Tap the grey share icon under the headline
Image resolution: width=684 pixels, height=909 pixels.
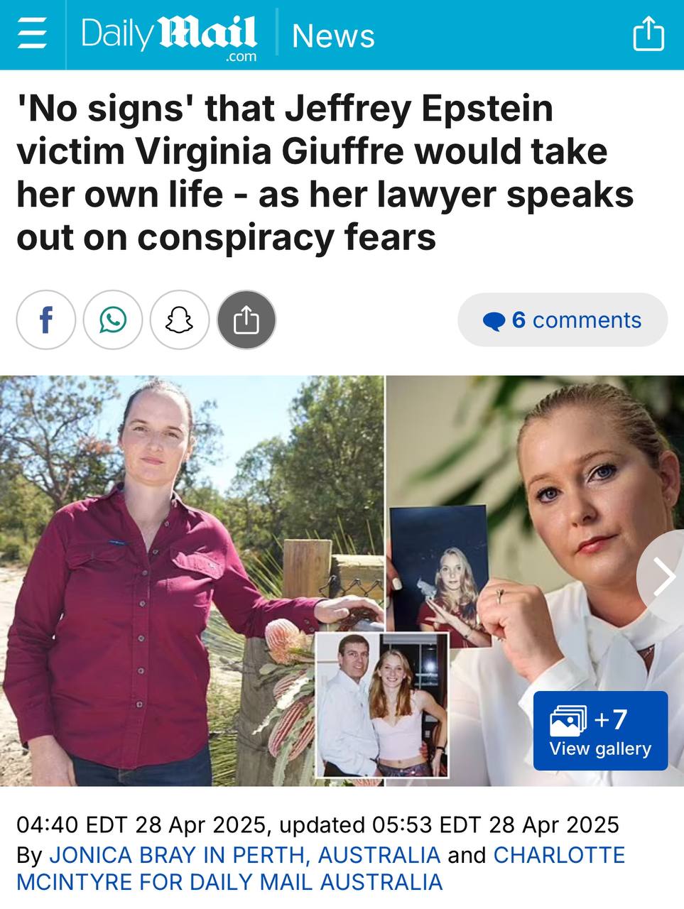coord(246,320)
